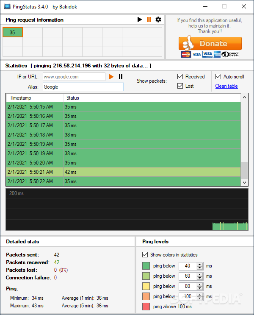Click the PingStatus app icon in title bar
This screenshot has width=254, height=315.
tap(7, 6)
